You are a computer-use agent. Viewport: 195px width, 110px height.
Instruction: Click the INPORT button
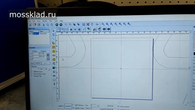[38, 63]
